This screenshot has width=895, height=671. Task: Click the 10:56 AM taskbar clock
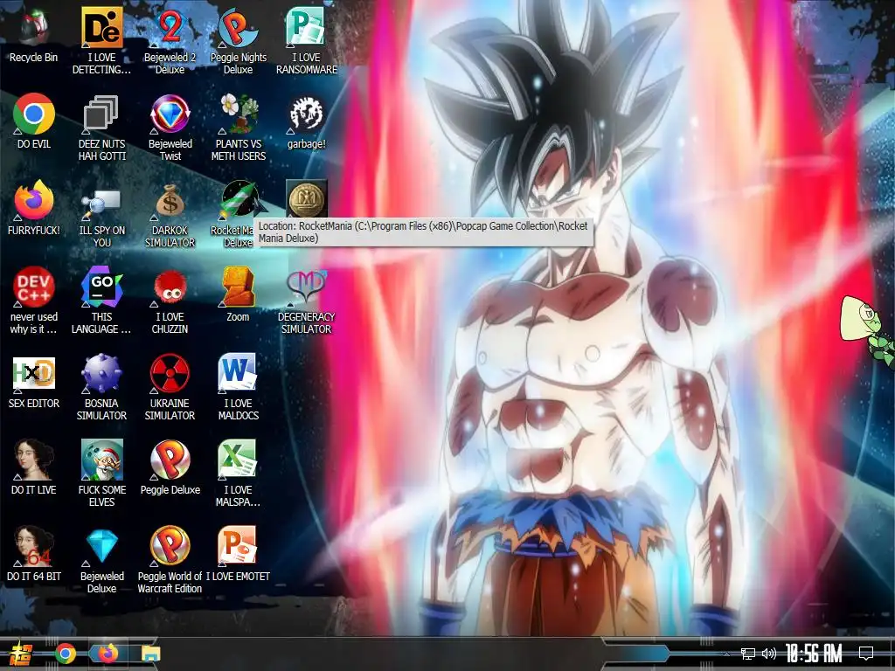pos(814,654)
